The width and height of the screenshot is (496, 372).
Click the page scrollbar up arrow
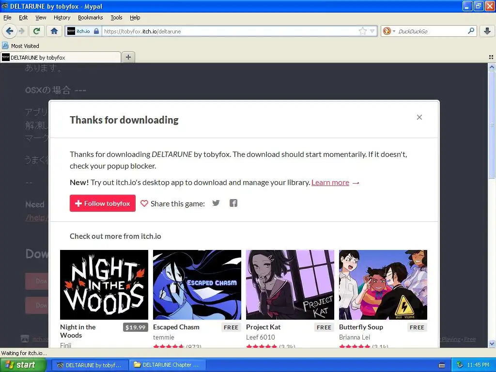point(492,67)
